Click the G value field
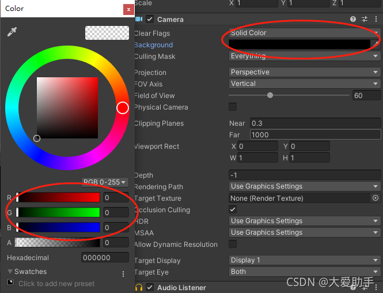 click(x=116, y=212)
